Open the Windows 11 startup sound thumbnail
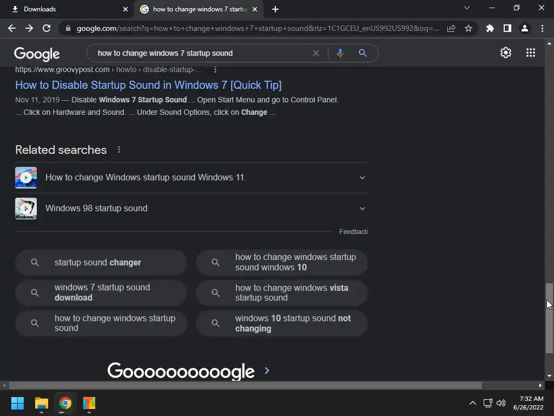This screenshot has width=554, height=416. pyautogui.click(x=26, y=178)
